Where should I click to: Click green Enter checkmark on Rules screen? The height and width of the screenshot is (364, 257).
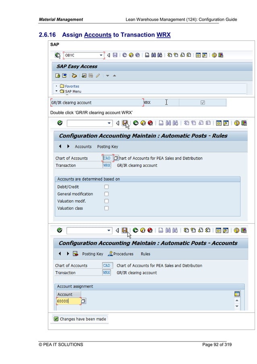pos(60,123)
